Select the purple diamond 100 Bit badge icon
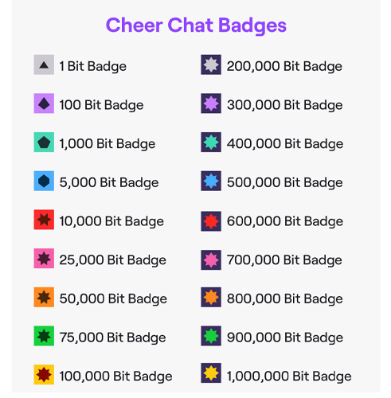Viewport: 391px width, 398px height. 44,103
